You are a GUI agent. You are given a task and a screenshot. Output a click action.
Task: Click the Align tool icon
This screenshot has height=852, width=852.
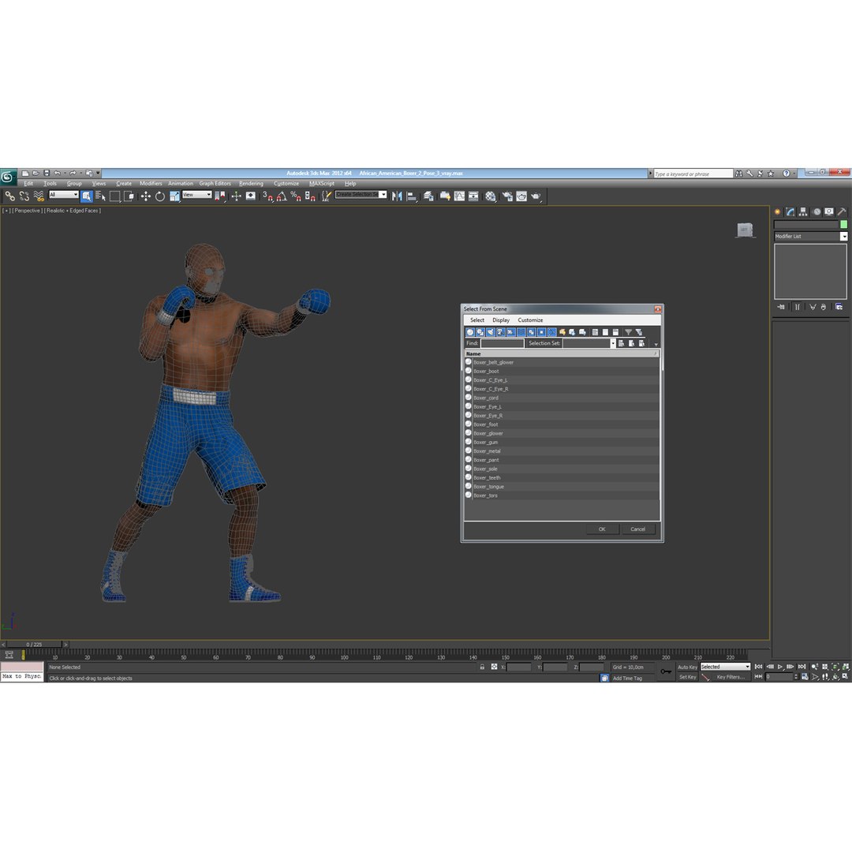click(x=411, y=196)
